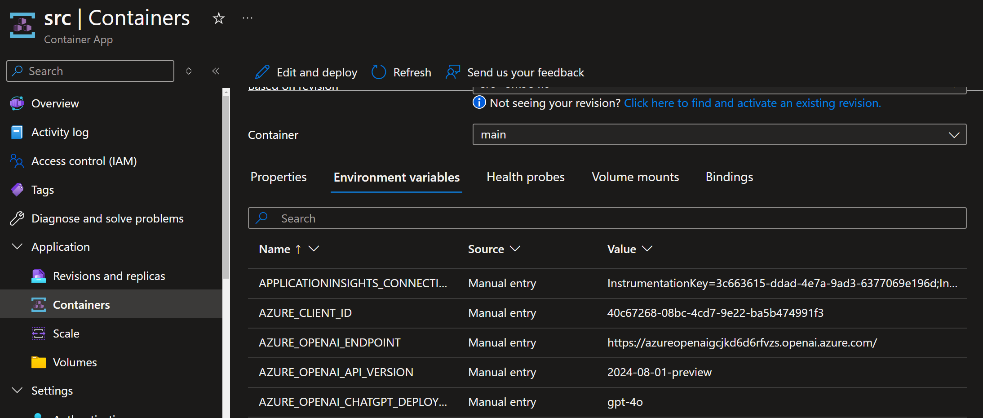
Task: Focus the sidebar Search field
Action: click(x=90, y=71)
